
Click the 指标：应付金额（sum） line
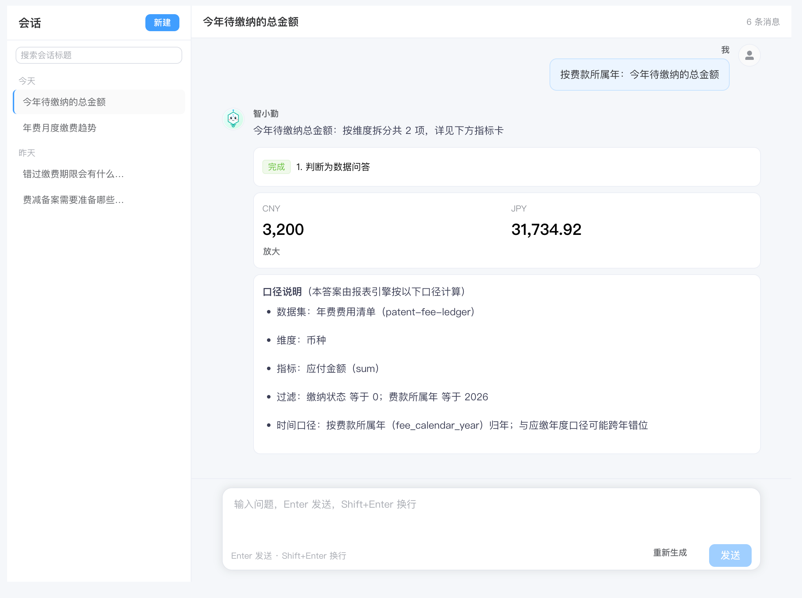[x=328, y=368]
